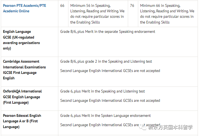Click the Grade 6 Spoken Language endorsement text
This screenshot has height=136, width=199.
click(105, 115)
